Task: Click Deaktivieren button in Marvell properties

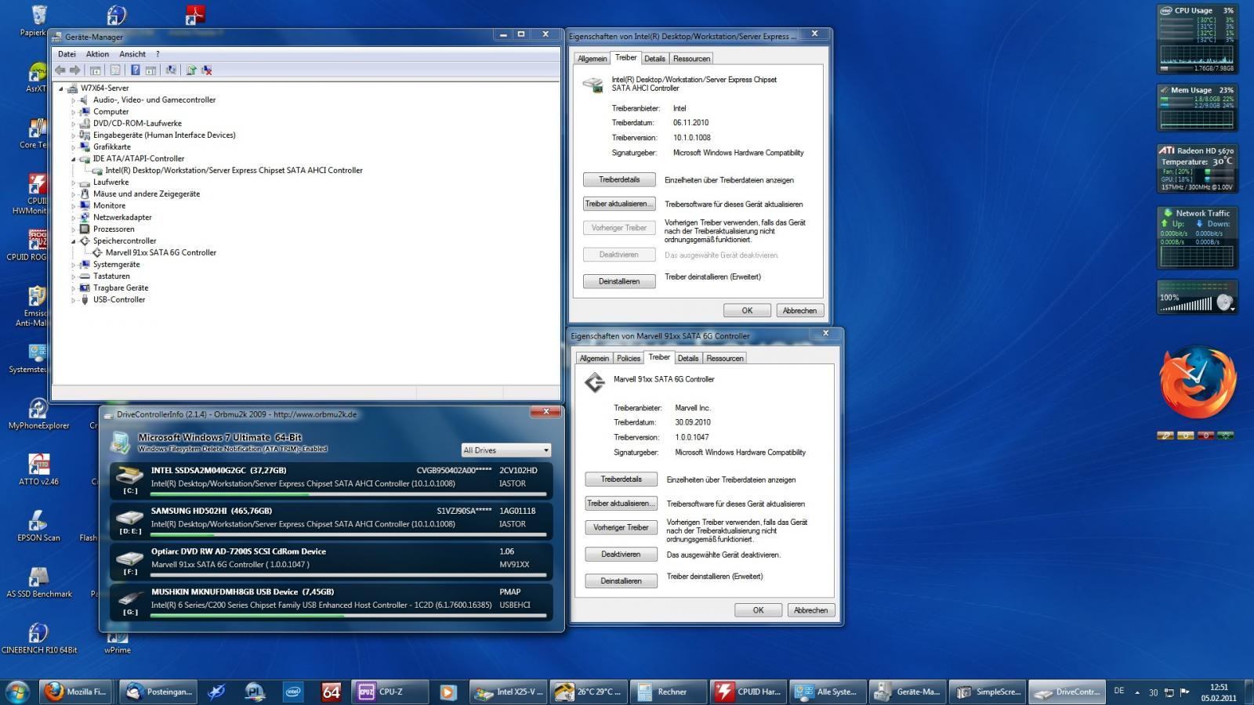Action: [x=621, y=554]
